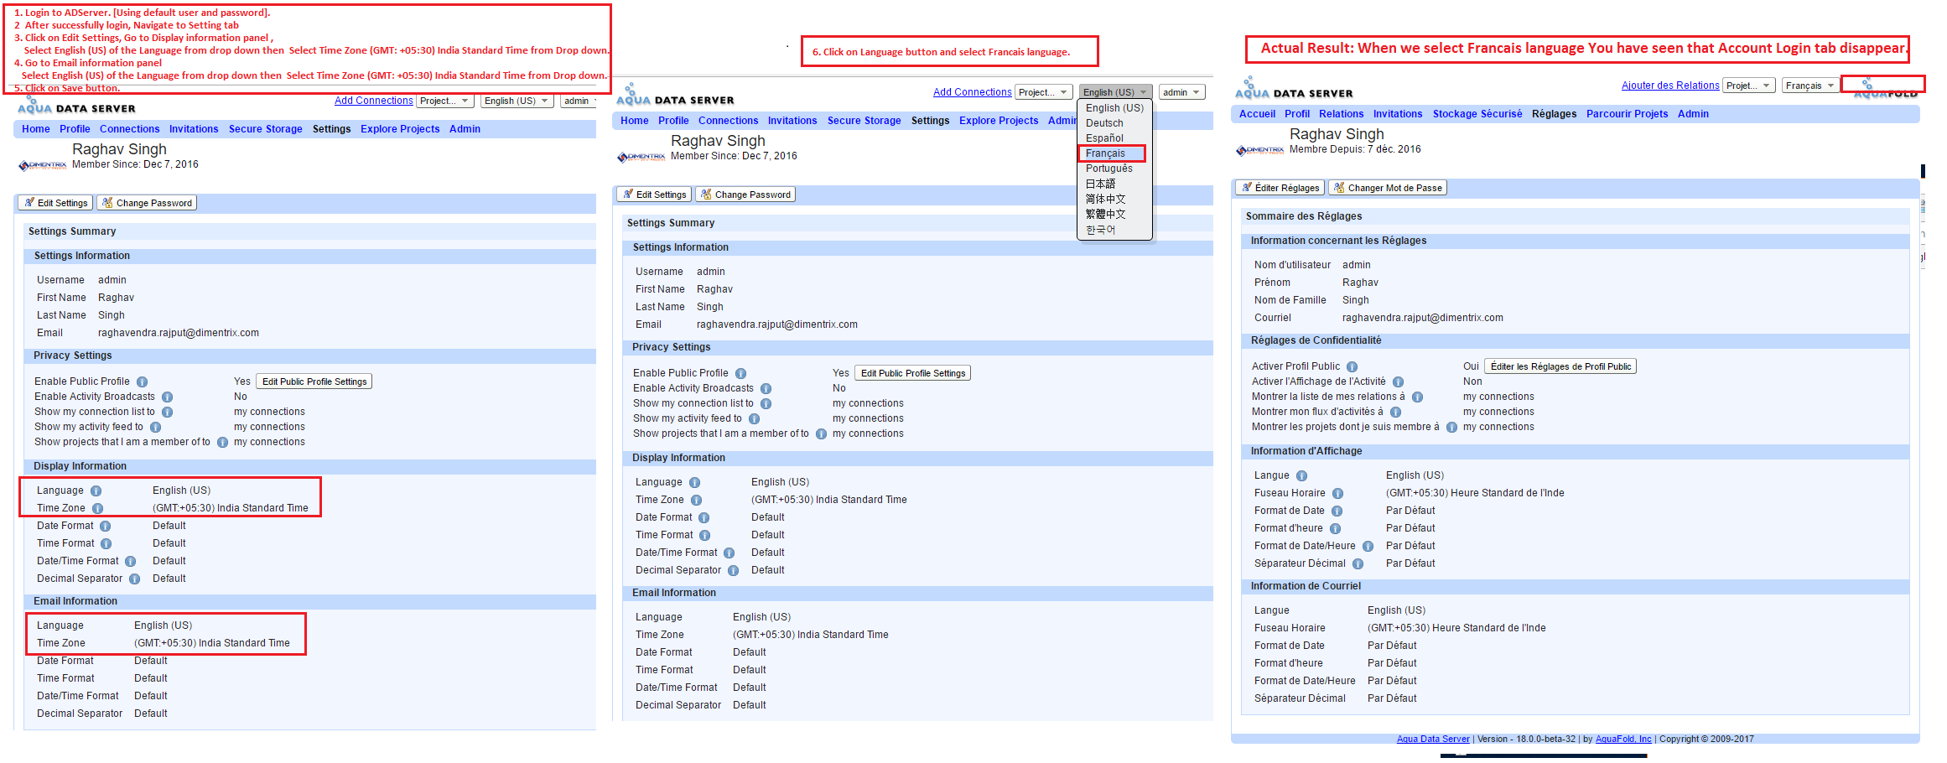Open the Relations tab
Viewport: 1947px width, 763px height.
[x=1341, y=114]
